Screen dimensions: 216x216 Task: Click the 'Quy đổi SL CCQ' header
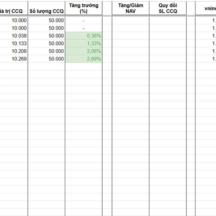tap(168, 8)
